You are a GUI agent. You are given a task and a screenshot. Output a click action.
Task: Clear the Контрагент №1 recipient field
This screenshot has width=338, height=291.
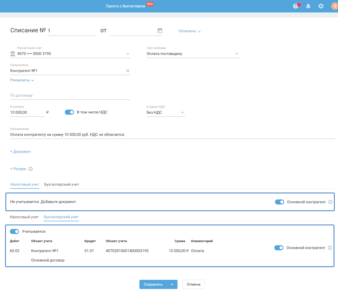(128, 71)
